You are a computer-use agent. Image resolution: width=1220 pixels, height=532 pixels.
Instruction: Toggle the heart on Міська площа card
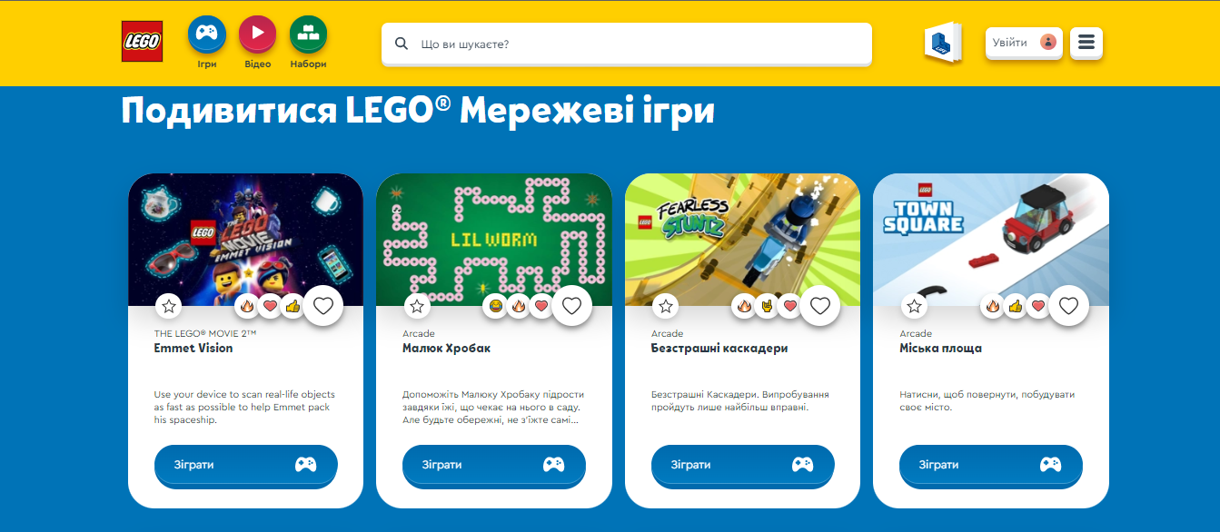1068,306
